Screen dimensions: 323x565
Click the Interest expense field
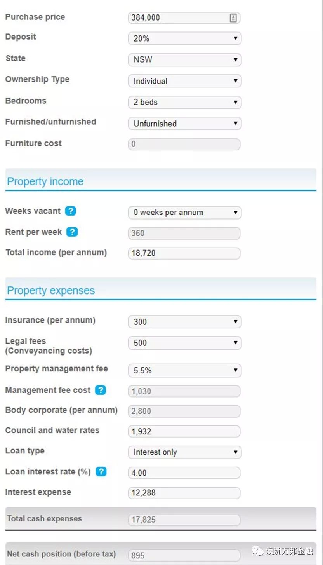(184, 493)
